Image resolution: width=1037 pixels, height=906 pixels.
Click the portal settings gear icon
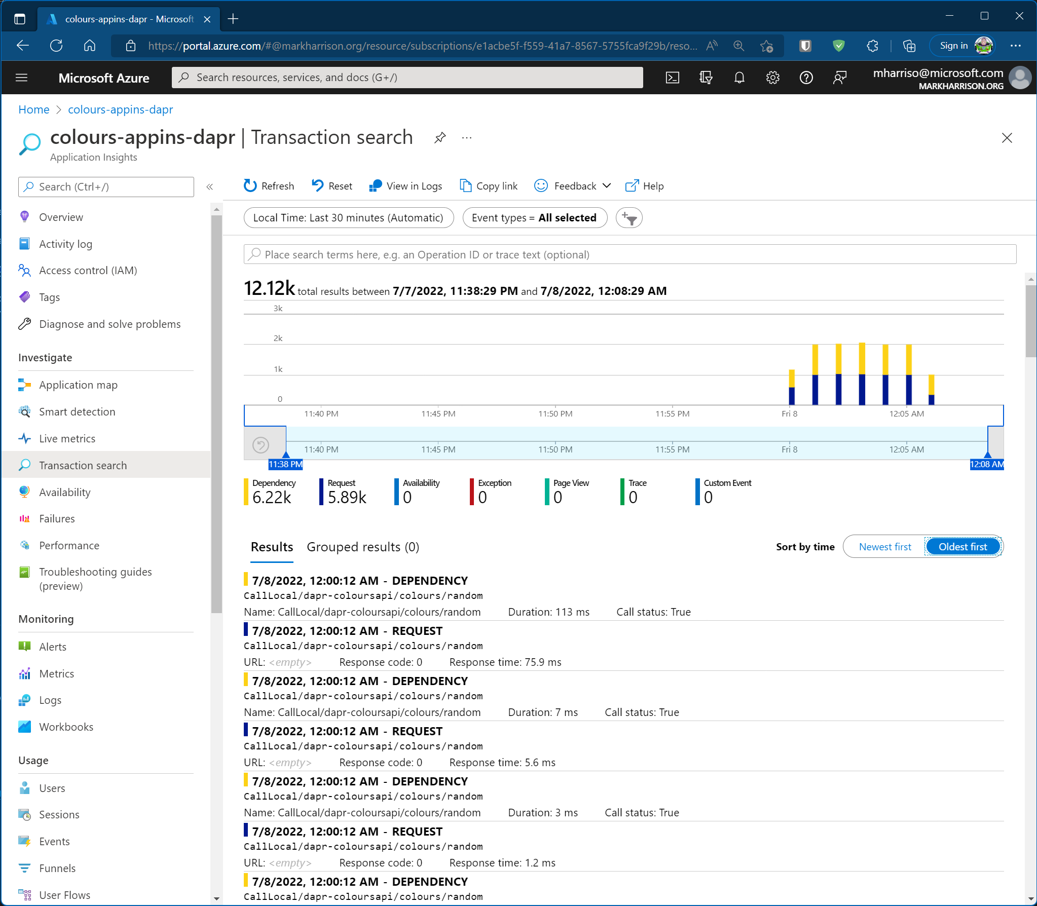tap(772, 78)
